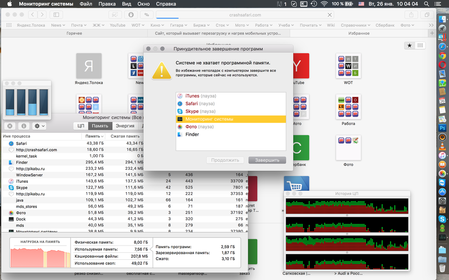Viewport: 449px width, 280px height.
Task: Launch Photoshop from the Dock
Action: click(442, 128)
